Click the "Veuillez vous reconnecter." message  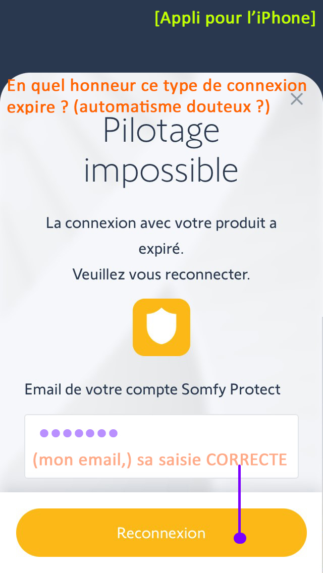(161, 274)
